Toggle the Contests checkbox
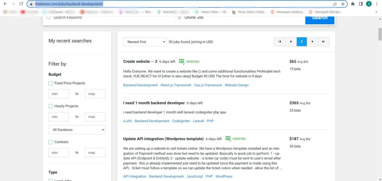 [x=50, y=142]
